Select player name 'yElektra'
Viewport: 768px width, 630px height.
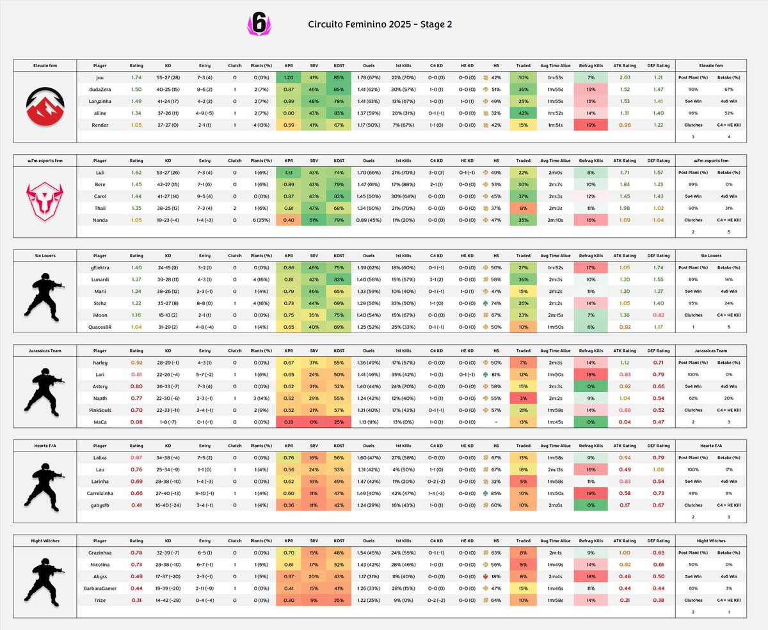tap(99, 267)
